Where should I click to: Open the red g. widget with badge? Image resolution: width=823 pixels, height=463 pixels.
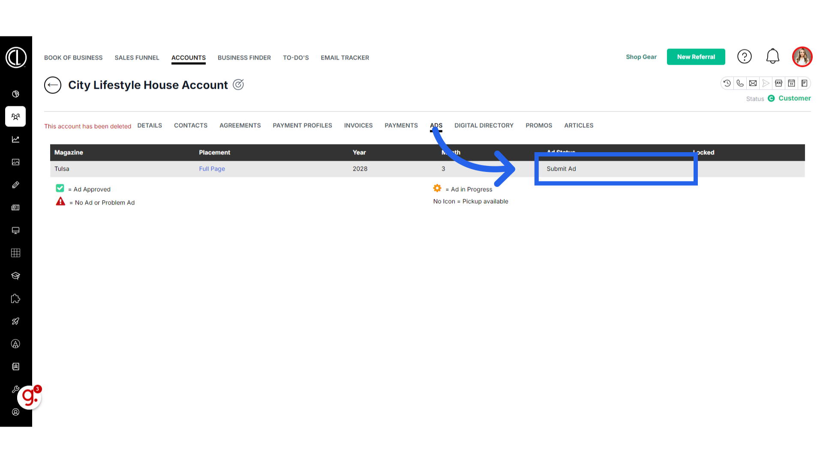point(30,397)
